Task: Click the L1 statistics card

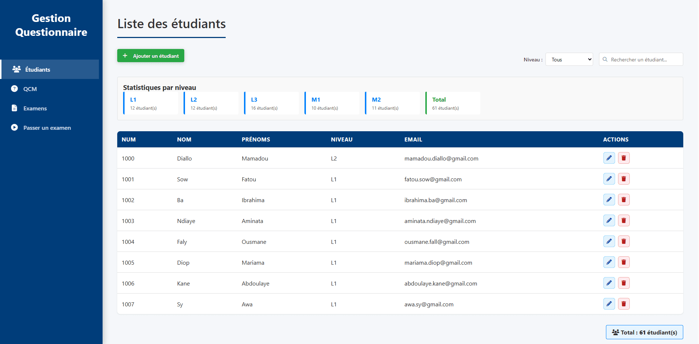Action: (151, 103)
